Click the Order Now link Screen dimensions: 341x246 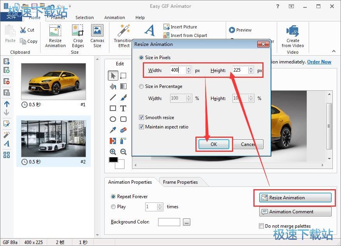pos(319,61)
